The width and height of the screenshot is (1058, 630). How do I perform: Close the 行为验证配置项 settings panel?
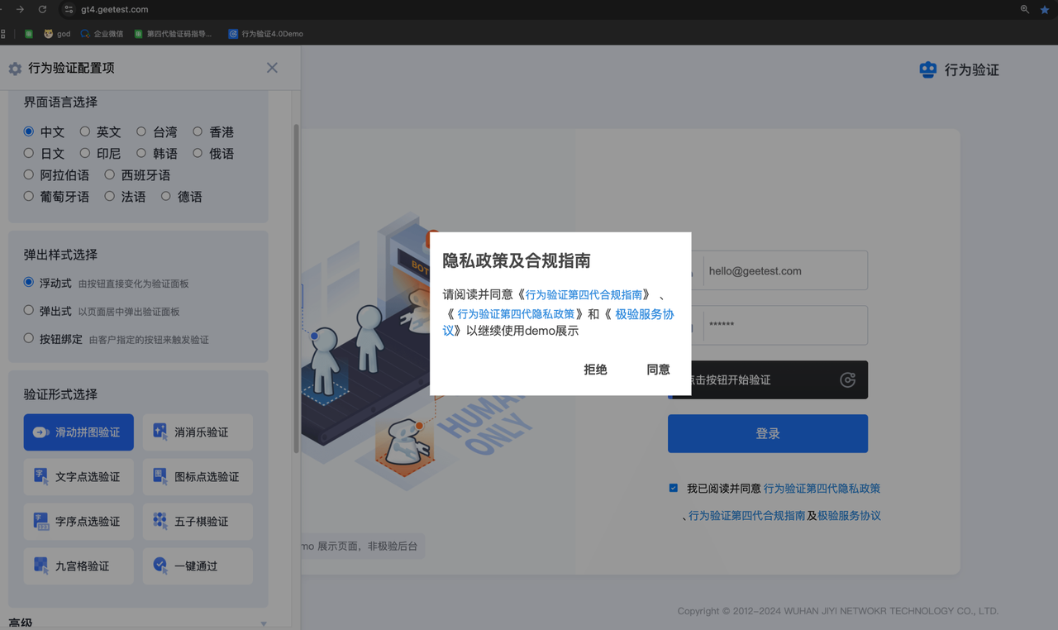pos(272,68)
